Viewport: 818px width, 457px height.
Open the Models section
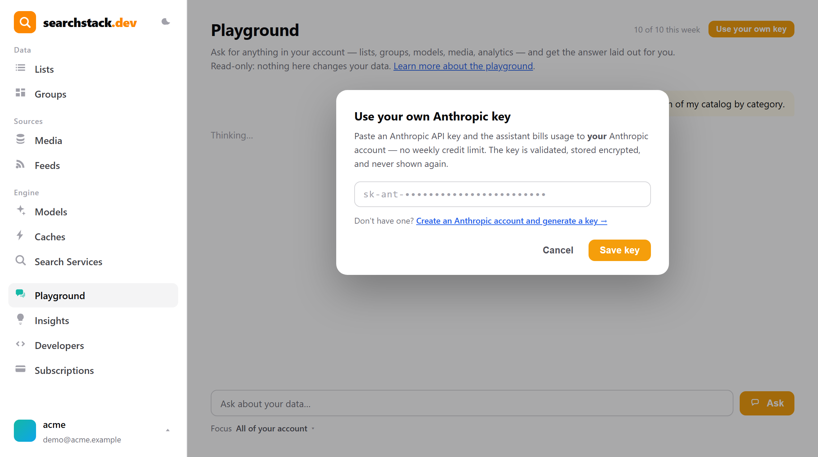[93, 212]
